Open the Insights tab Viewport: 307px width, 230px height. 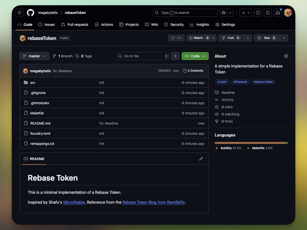click(200, 25)
